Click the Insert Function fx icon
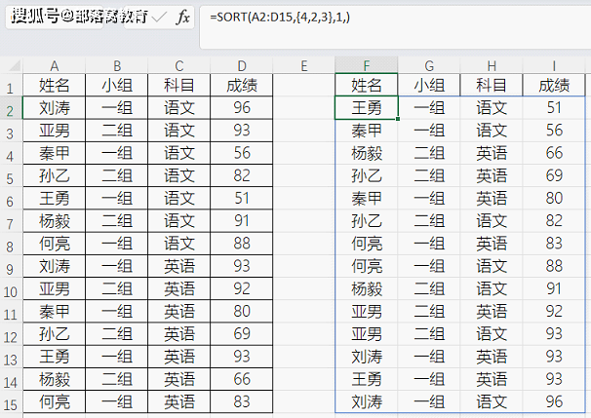The image size is (591, 418). click(182, 18)
